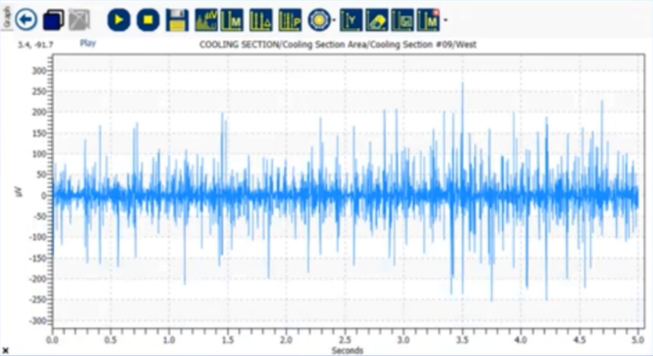The height and width of the screenshot is (356, 653).
Task: Click the Cooling Section #09/West chart title
Action: tap(338, 44)
